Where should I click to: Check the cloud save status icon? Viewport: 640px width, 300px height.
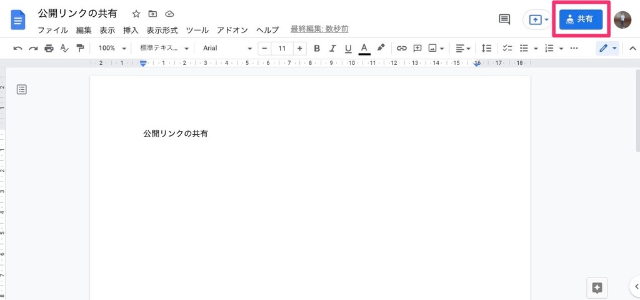pyautogui.click(x=169, y=14)
